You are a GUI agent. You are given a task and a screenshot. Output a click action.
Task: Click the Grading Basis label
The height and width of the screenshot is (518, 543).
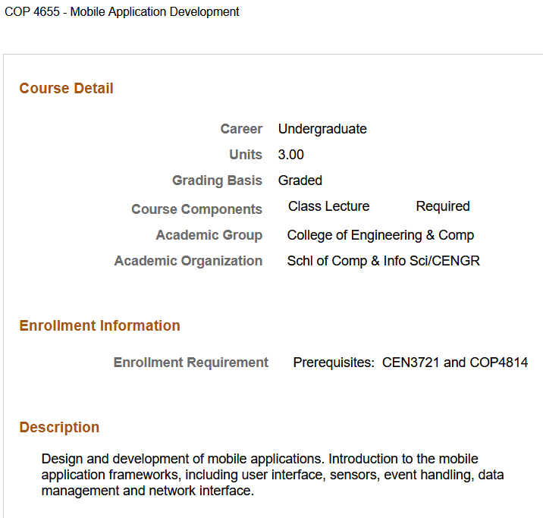coord(217,181)
